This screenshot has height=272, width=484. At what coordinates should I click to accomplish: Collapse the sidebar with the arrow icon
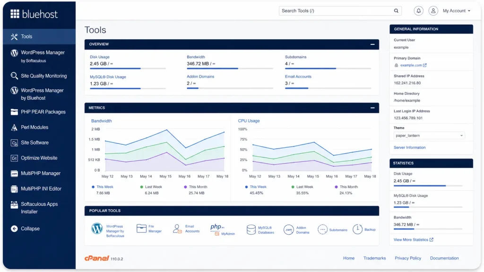[x=14, y=229]
